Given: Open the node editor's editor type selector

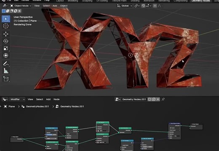Looking at the screenshot, I should pyautogui.click(x=5, y=99).
